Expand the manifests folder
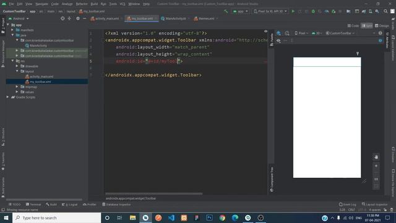This screenshot has height=223, width=396. click(12, 30)
